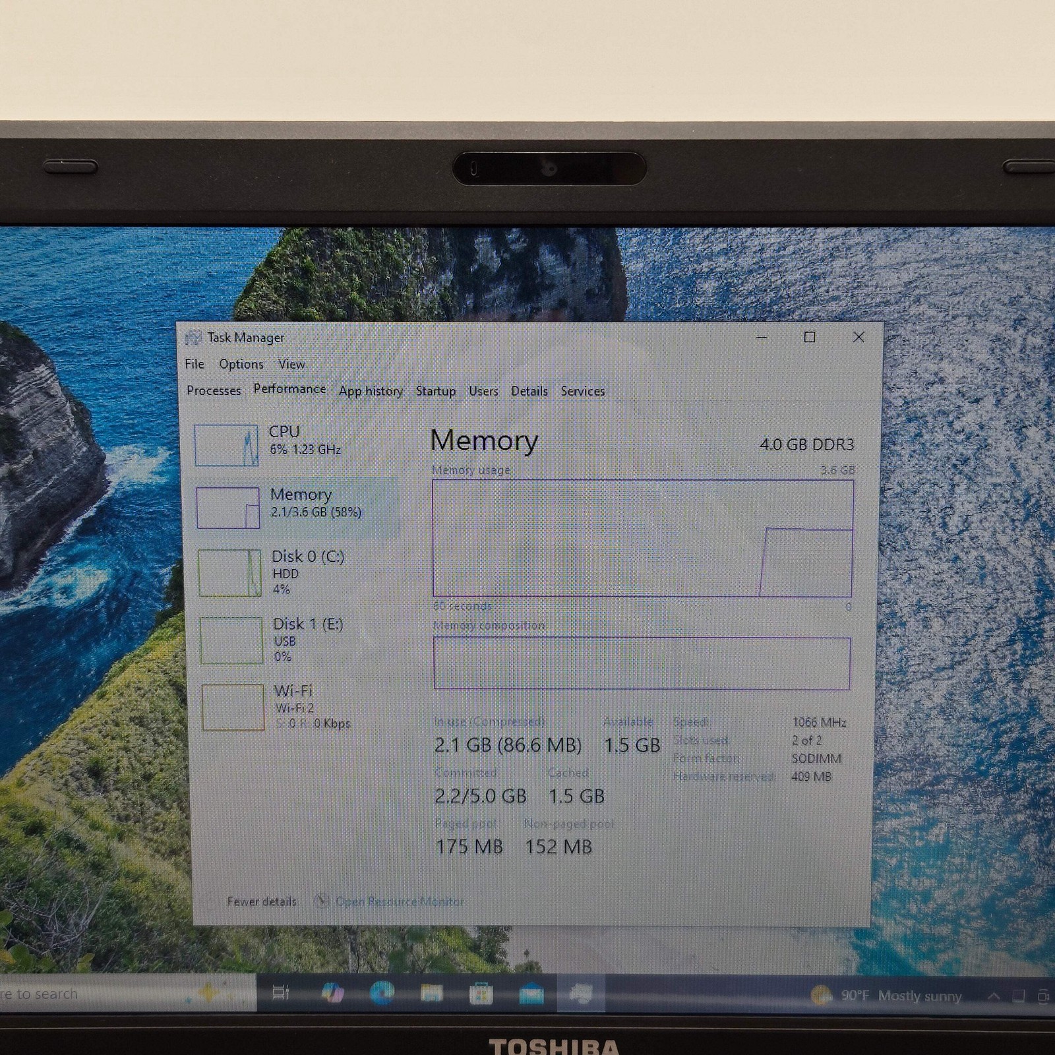
Task: Select the Performance tab
Action: pyautogui.click(x=289, y=389)
